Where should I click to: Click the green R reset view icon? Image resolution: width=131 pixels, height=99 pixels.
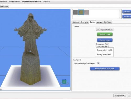64,82
